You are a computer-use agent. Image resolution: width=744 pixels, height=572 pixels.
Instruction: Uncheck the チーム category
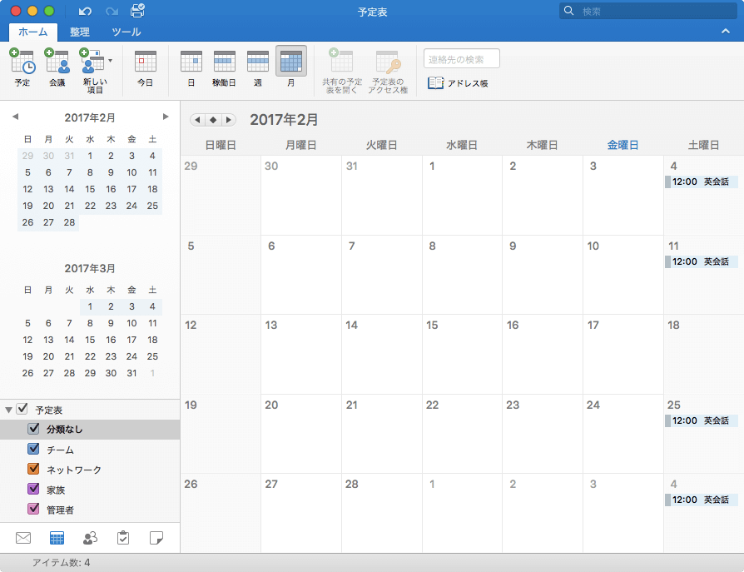coord(33,449)
